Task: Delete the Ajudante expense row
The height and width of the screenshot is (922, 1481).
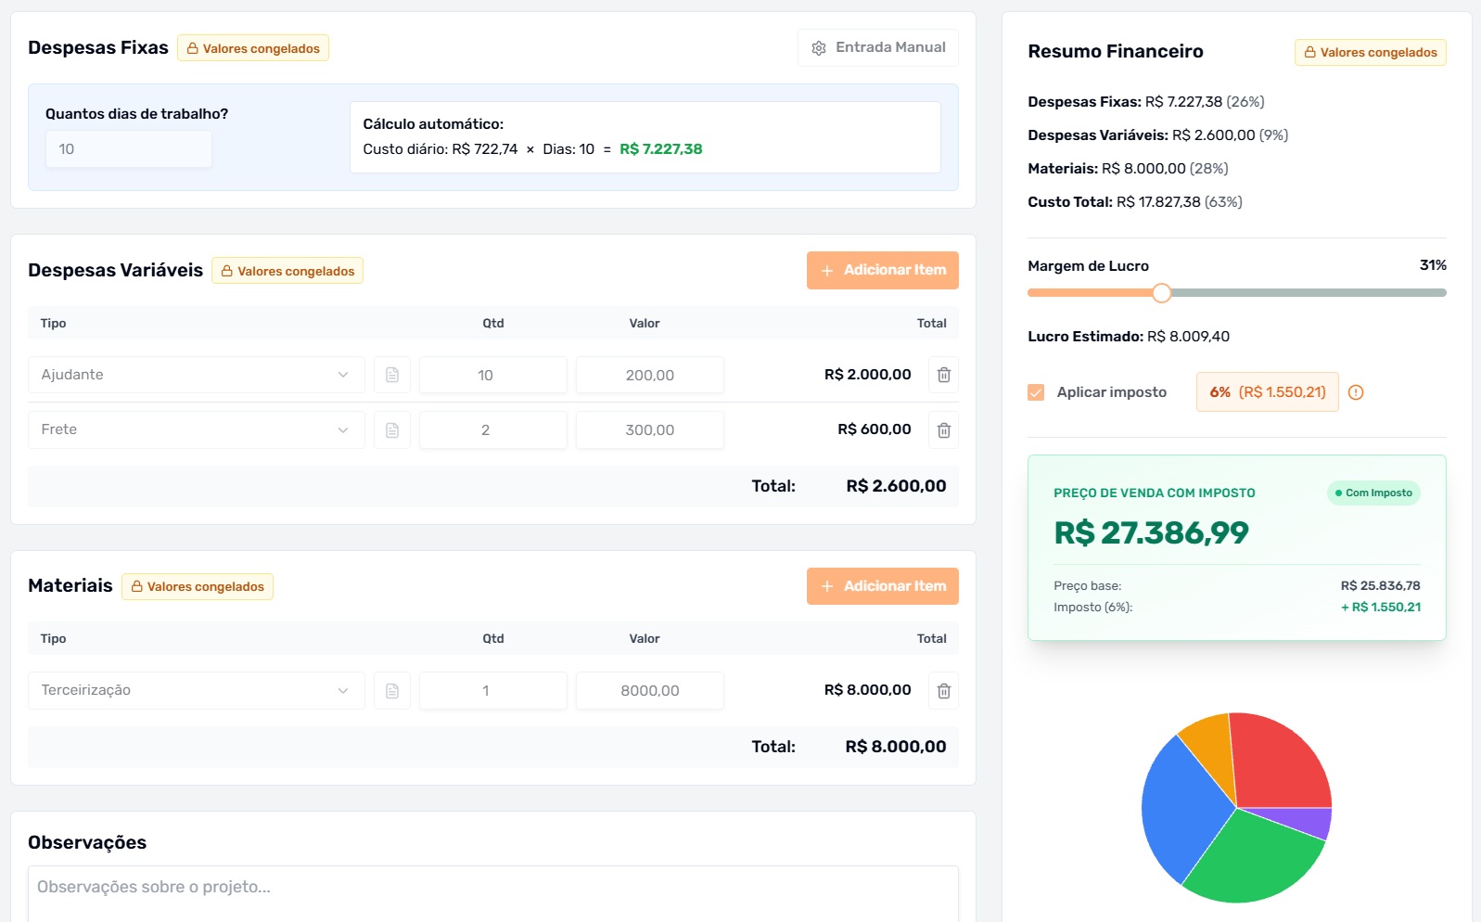Action: [943, 375]
